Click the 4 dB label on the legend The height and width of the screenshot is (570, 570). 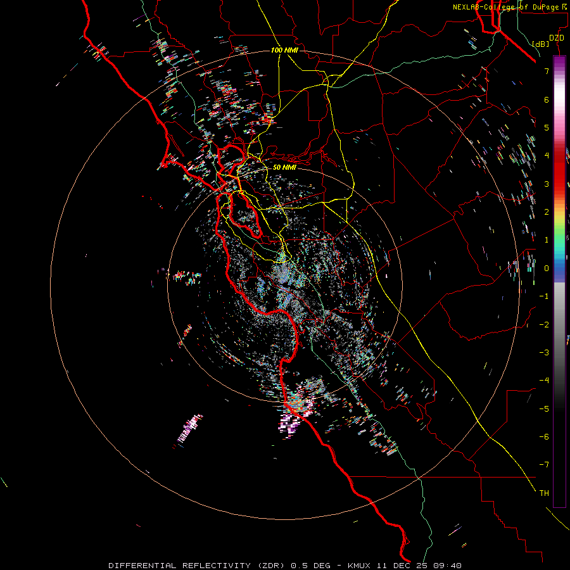click(547, 156)
